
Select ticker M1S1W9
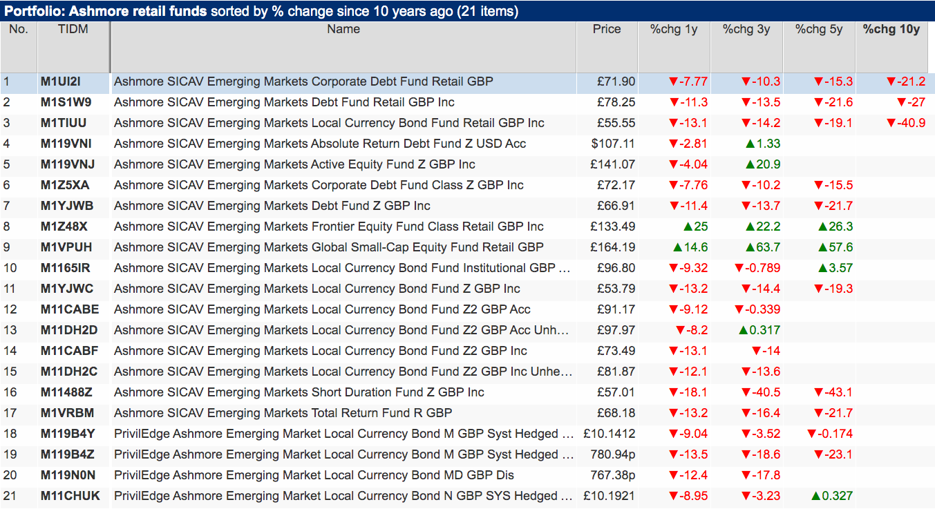pyautogui.click(x=66, y=102)
